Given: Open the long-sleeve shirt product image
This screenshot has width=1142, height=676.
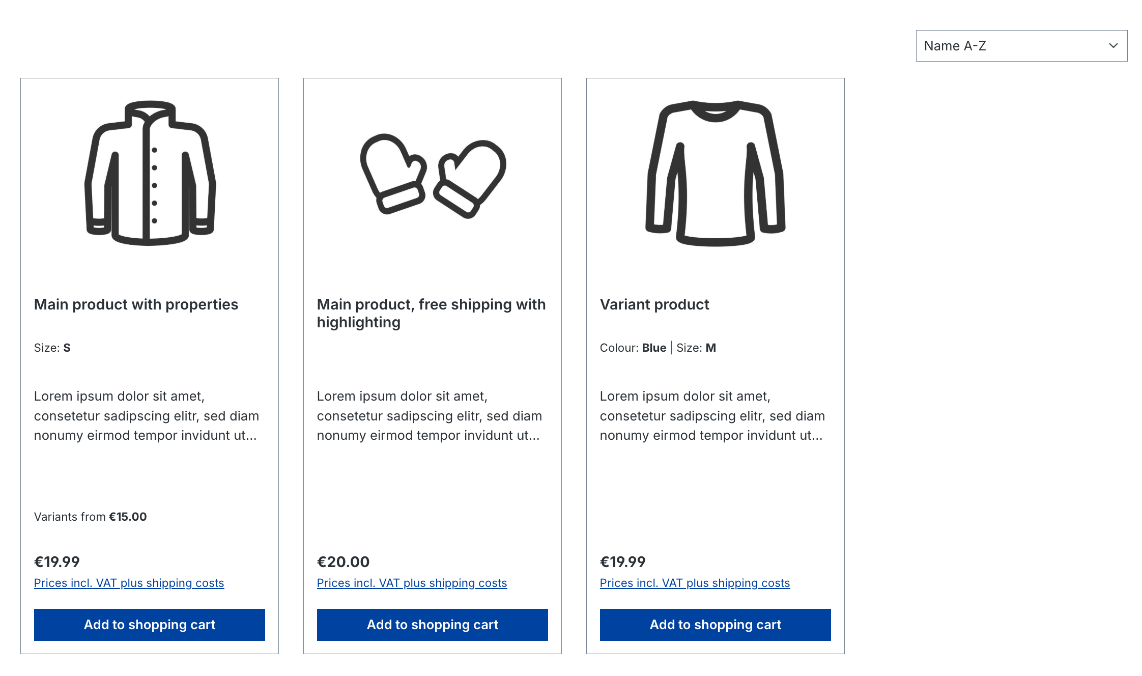Looking at the screenshot, I should (716, 173).
